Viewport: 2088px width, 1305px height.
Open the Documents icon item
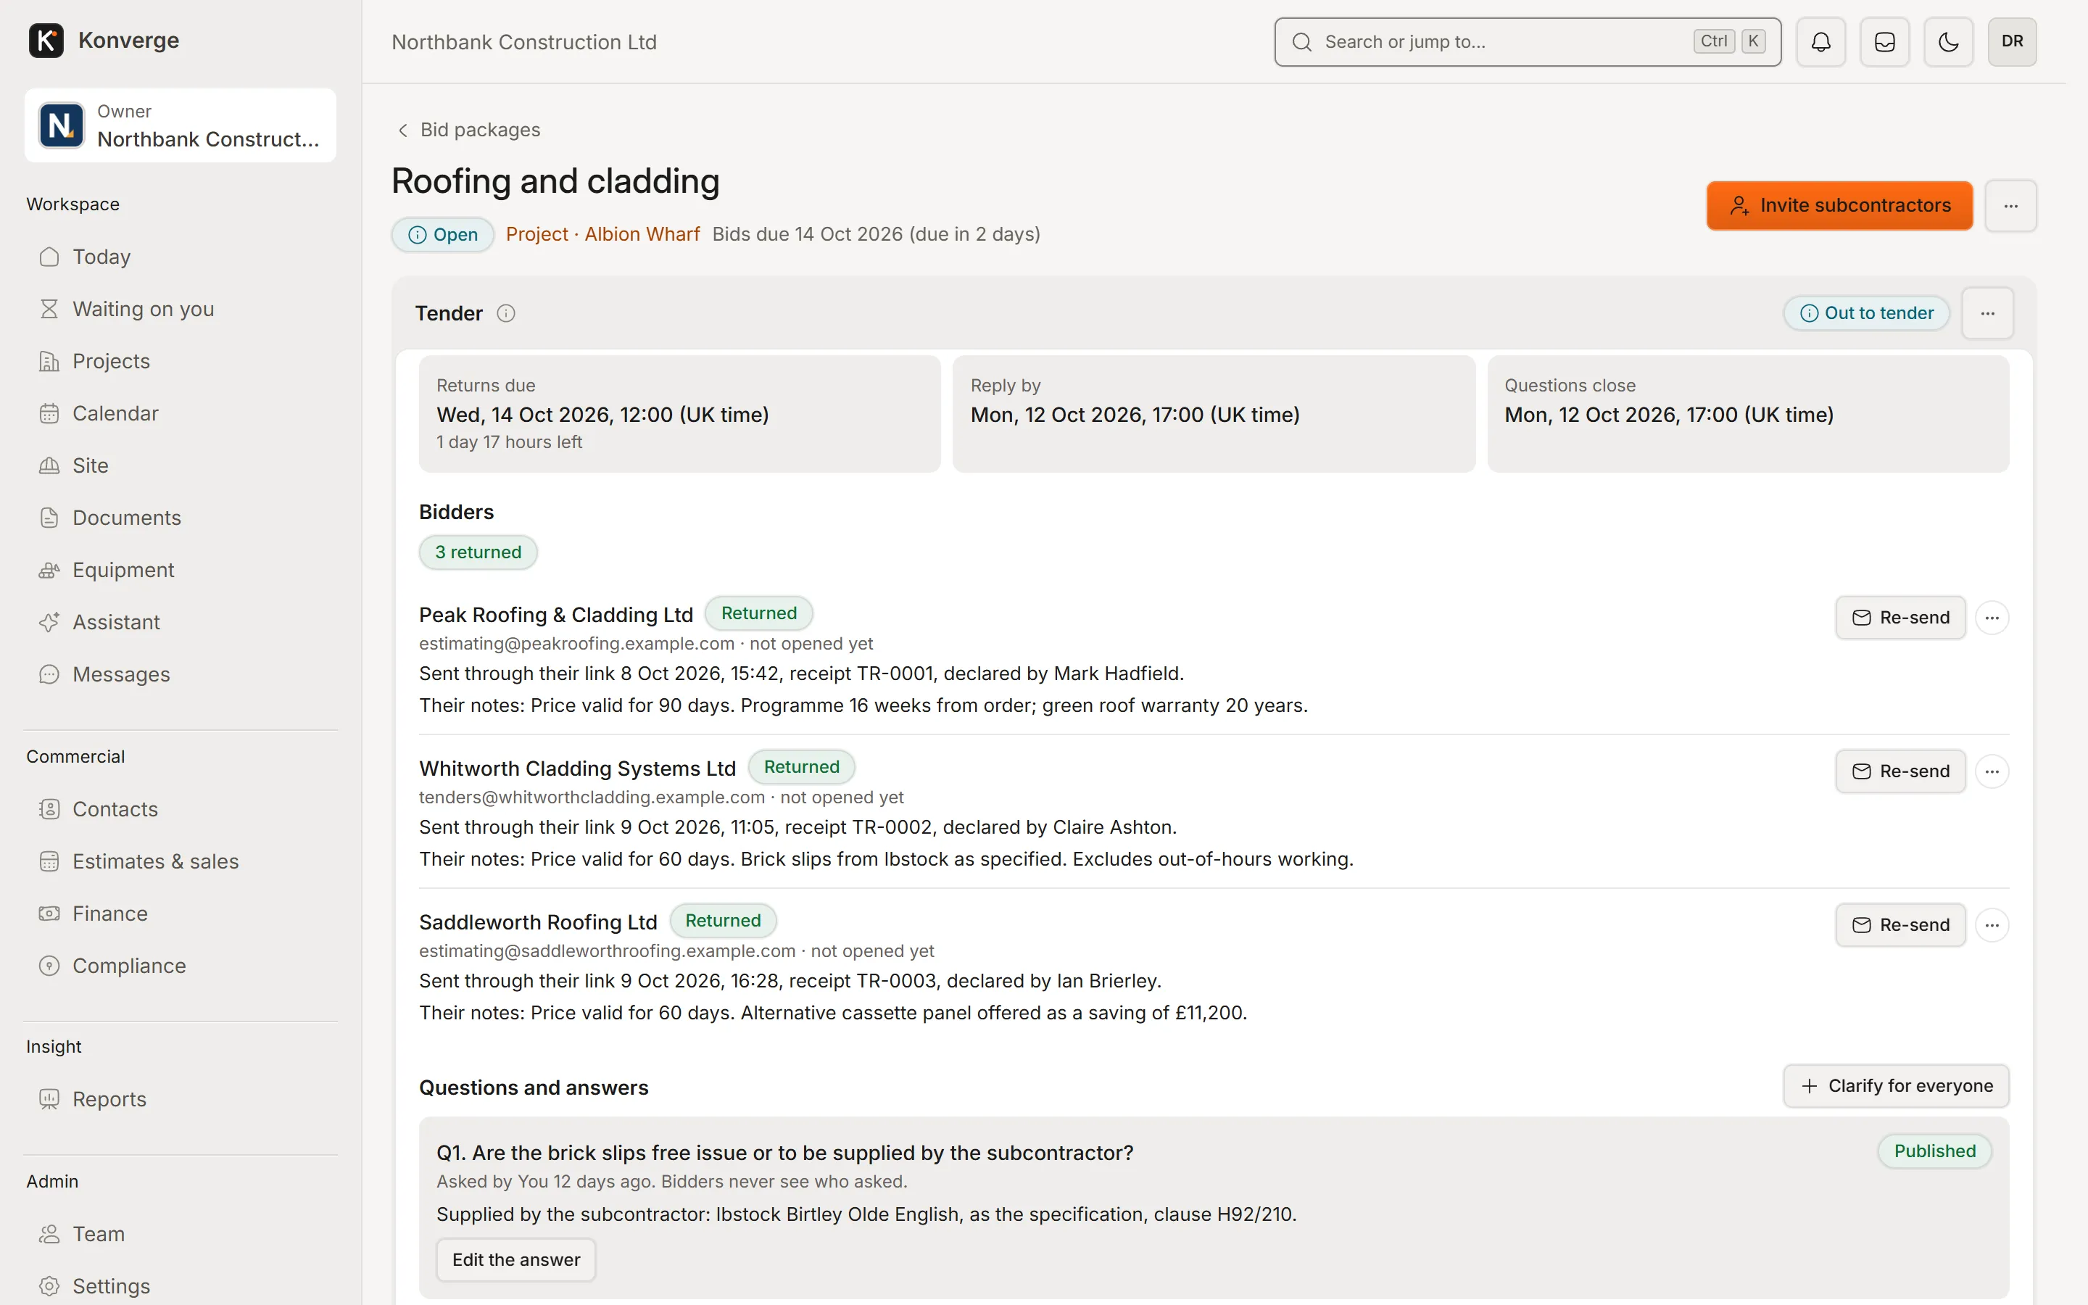pos(181,518)
